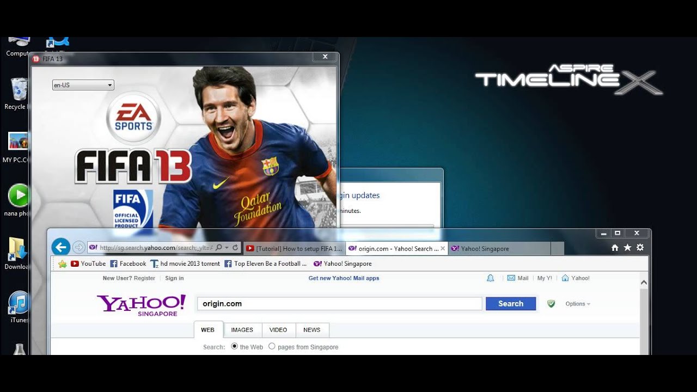This screenshot has height=392, width=697.
Task: Minimize the browser window
Action: pyautogui.click(x=603, y=233)
